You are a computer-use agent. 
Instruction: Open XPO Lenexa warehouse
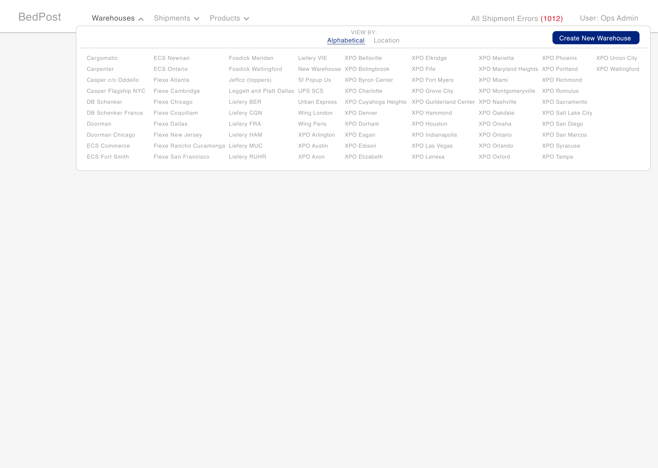pos(428,157)
